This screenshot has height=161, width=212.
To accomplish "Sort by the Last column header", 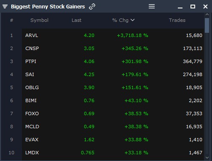I will [76, 20].
